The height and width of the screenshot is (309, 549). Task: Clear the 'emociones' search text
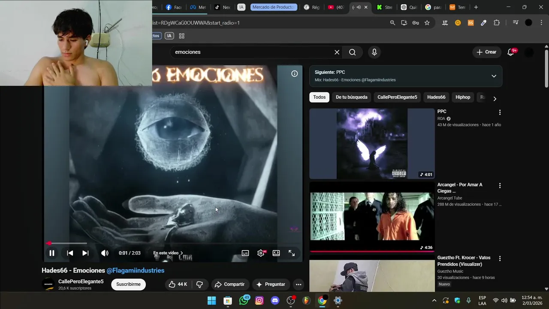pos(337,52)
